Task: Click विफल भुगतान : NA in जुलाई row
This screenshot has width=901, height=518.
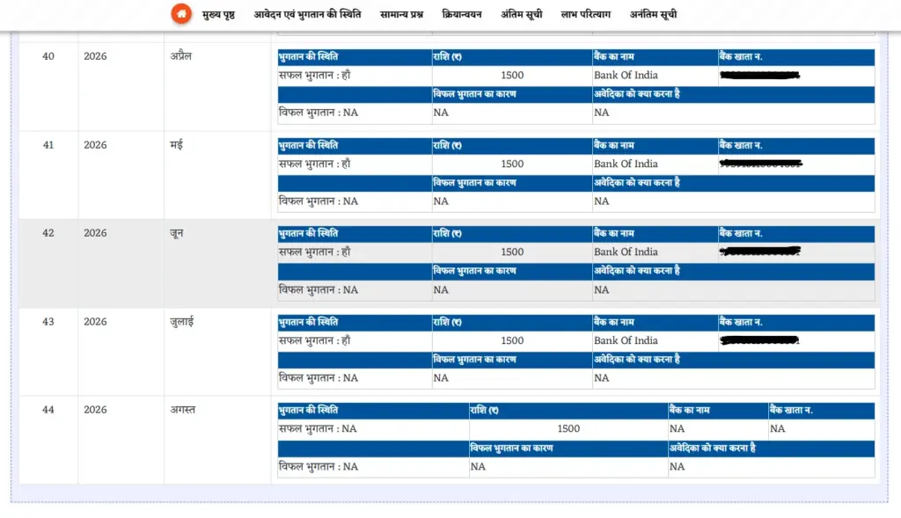Action: pos(319,378)
